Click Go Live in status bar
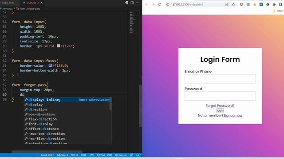Image resolution: width=284 pixels, height=159 pixels. coord(121,155)
